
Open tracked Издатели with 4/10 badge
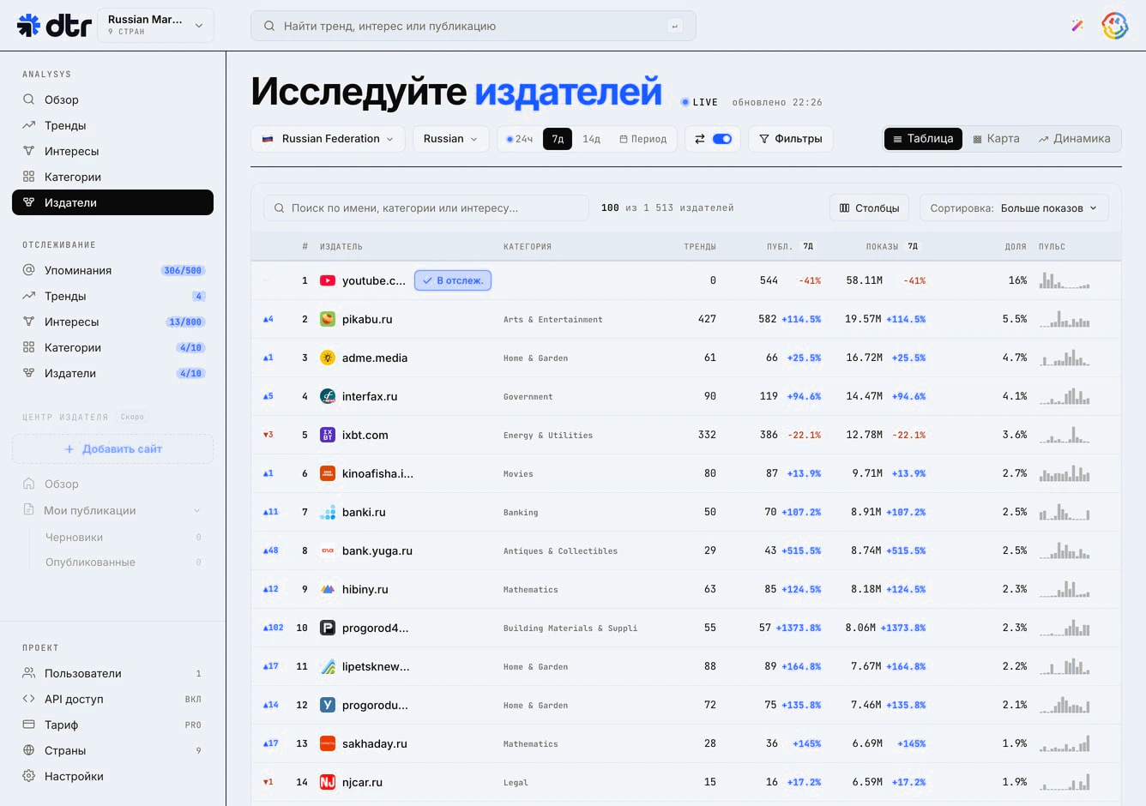pos(112,373)
